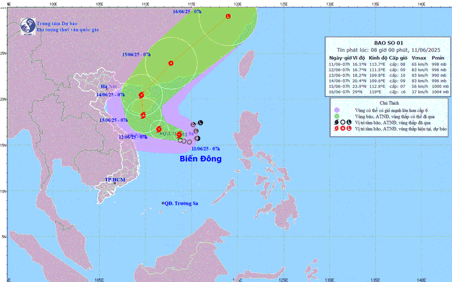Viewport: 452px width, 282px height.
Task: Click the '65 km/h' Vmax cell
Action: [420, 64]
